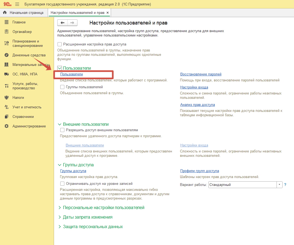Image resolution: width=294 pixels, height=245 pixels.
Task: Collapse the Пользователи section
Action: 60,68
